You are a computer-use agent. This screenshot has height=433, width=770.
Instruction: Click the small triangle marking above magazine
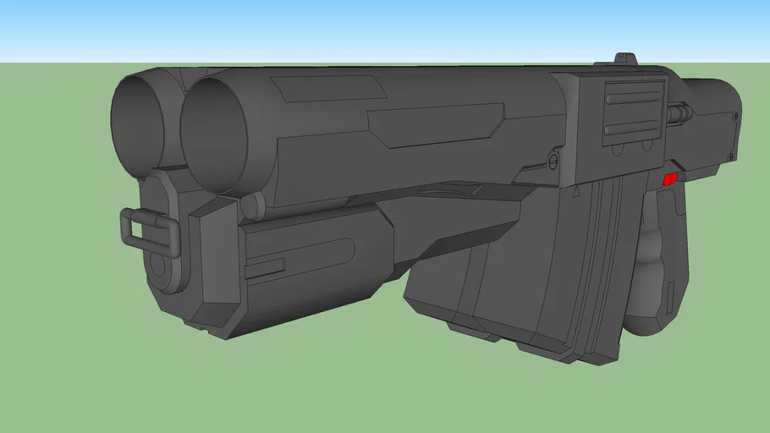click(577, 193)
